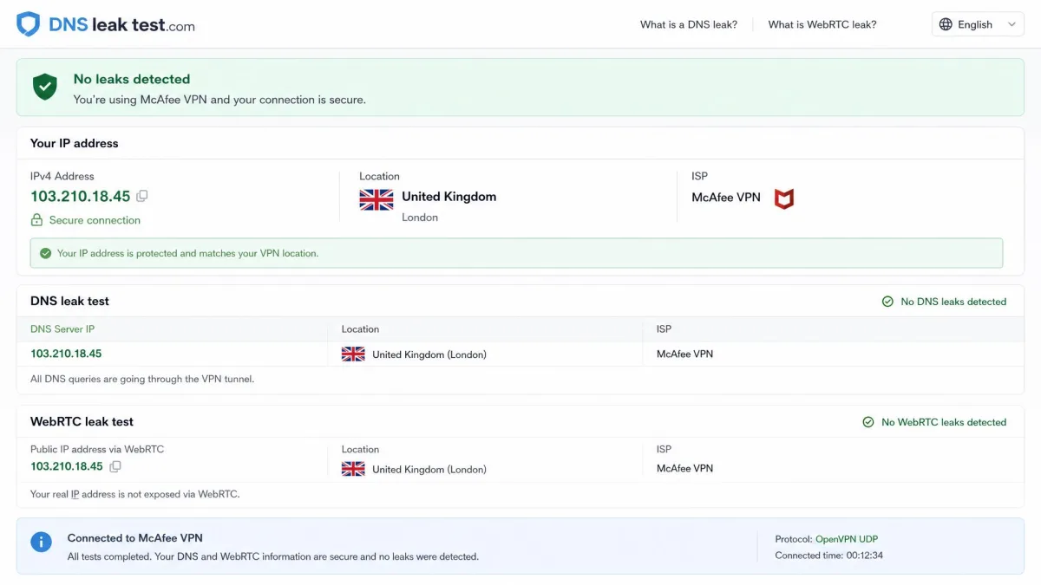Click the padlock icon beside Secure connection
The width and height of the screenshot is (1041, 585).
(36, 220)
